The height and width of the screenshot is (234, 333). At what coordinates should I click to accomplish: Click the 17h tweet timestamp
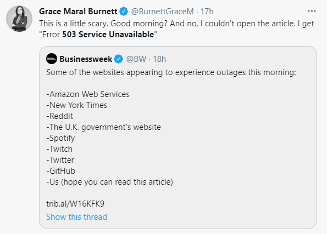tap(207, 11)
